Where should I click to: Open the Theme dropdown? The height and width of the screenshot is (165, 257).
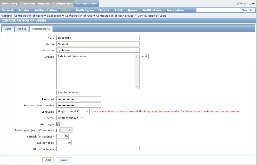tap(70, 118)
